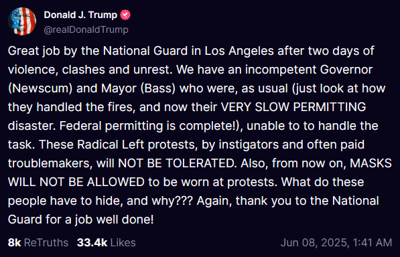400x257 pixels.
Task: Click the red verified checkmark badge
Action: [x=125, y=15]
